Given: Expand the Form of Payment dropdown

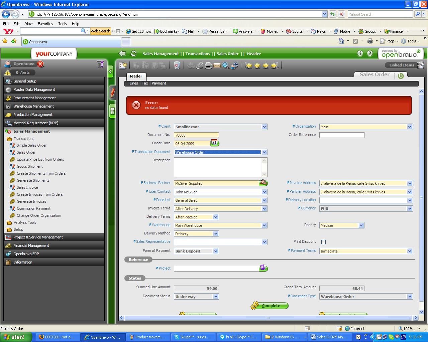Looking at the screenshot, I should [x=216, y=251].
